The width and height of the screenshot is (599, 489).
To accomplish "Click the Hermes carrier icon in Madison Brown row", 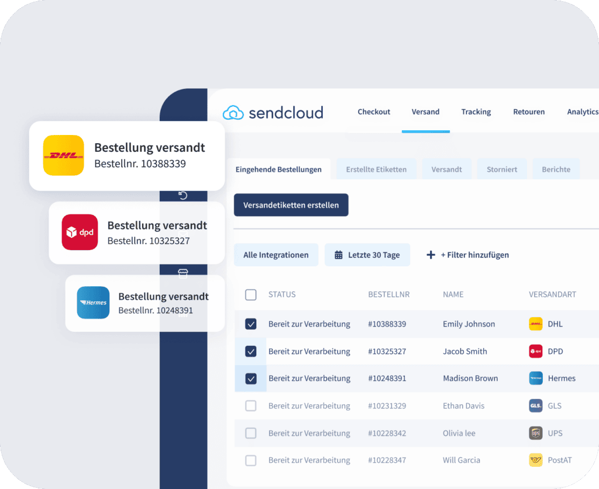I will pos(535,379).
